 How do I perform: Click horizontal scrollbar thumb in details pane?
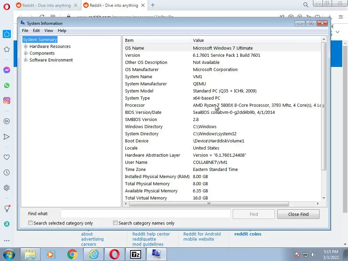(209, 204)
